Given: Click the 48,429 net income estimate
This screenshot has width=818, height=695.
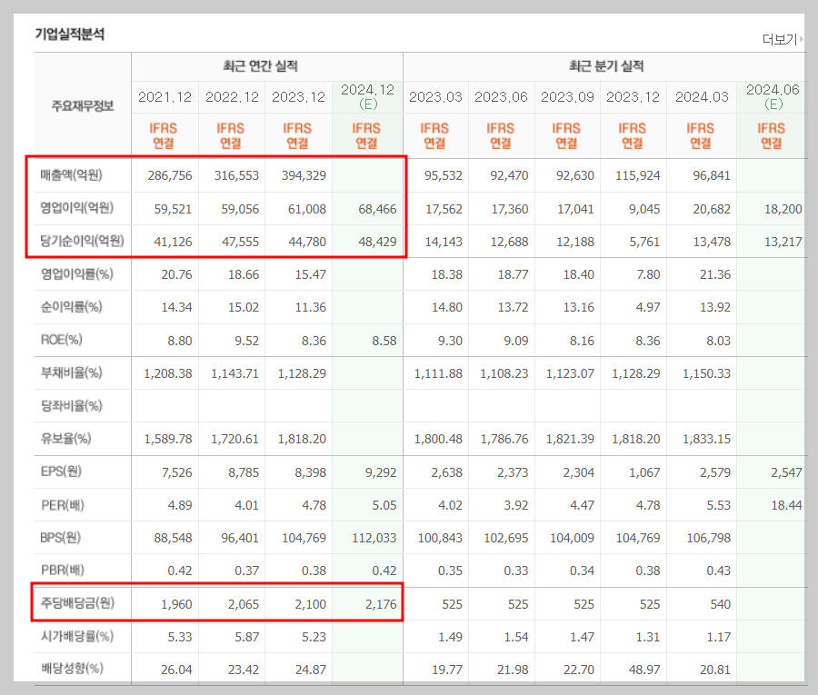Looking at the screenshot, I should pos(377,242).
